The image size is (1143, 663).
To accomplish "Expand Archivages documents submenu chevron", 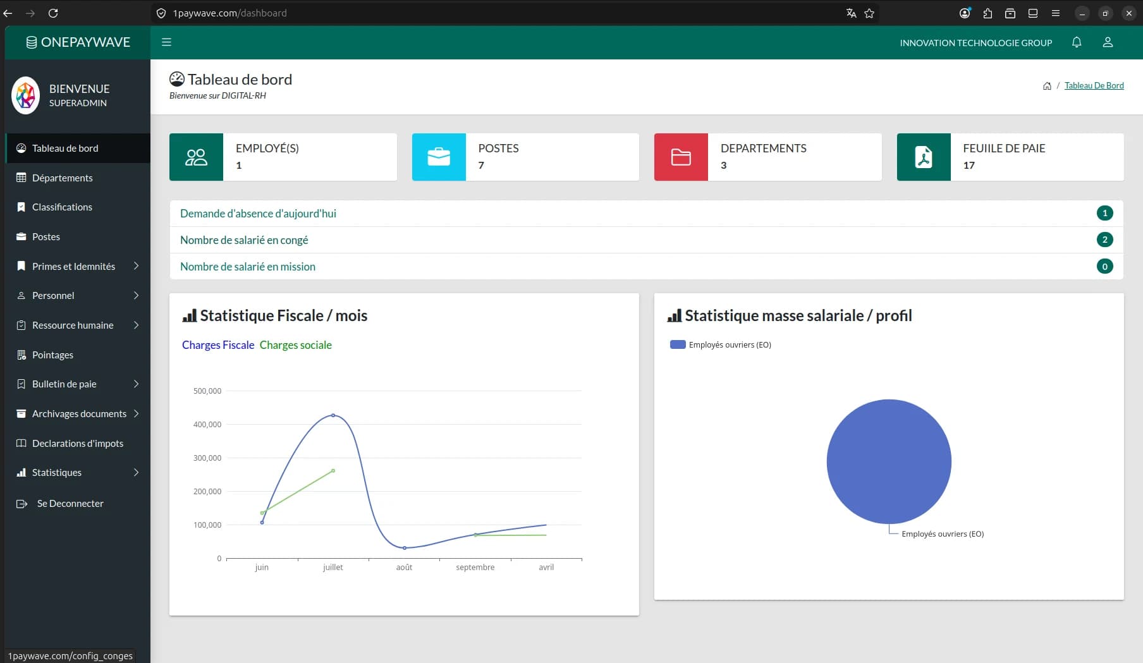I will tap(136, 413).
